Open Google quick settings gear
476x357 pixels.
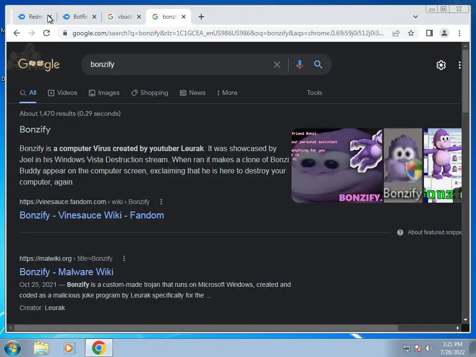coord(441,65)
